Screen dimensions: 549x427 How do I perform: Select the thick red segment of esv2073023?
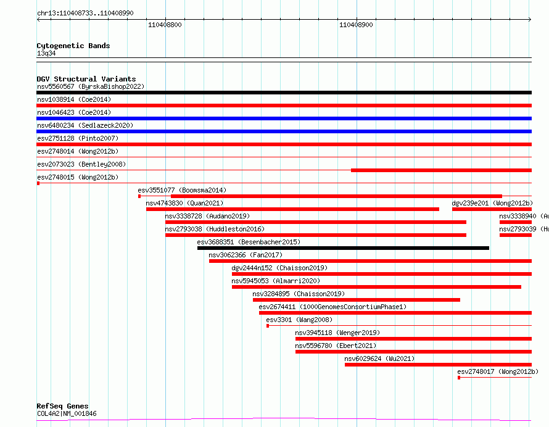click(441, 170)
